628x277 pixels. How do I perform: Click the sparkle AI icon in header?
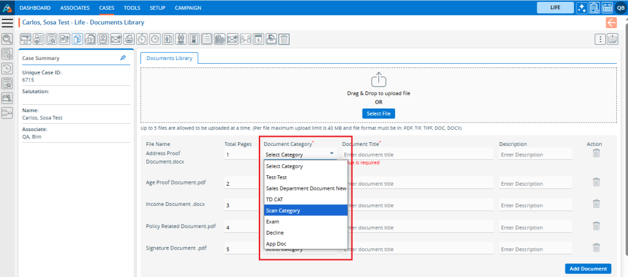[x=582, y=7]
